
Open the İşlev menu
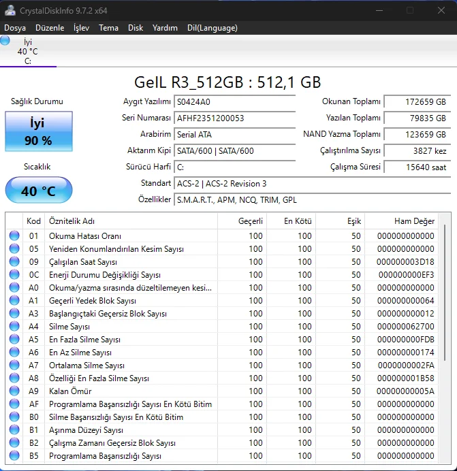click(x=81, y=28)
